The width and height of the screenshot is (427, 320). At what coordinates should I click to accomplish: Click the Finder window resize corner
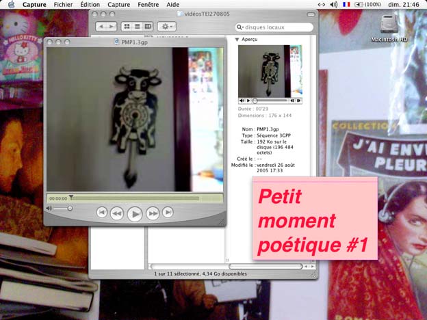[x=315, y=275]
